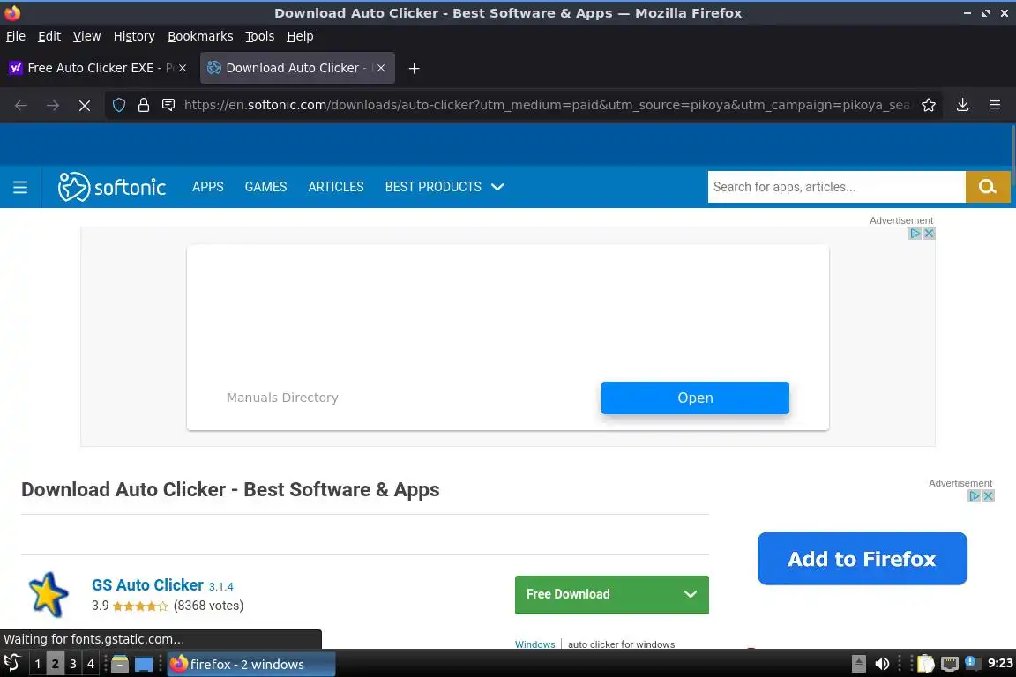Open Firefox application hamburger menu

point(995,105)
